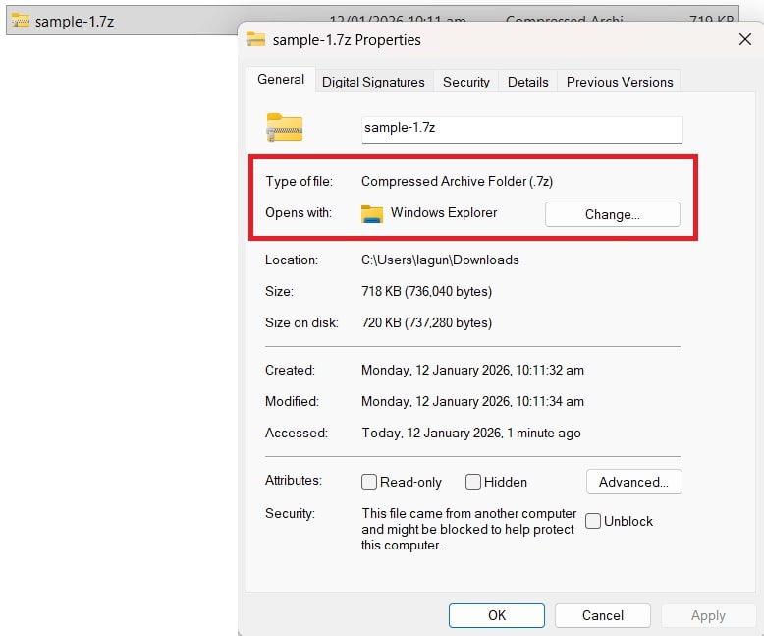
Task: Click Cancel to dismiss the properties
Action: pos(603,615)
